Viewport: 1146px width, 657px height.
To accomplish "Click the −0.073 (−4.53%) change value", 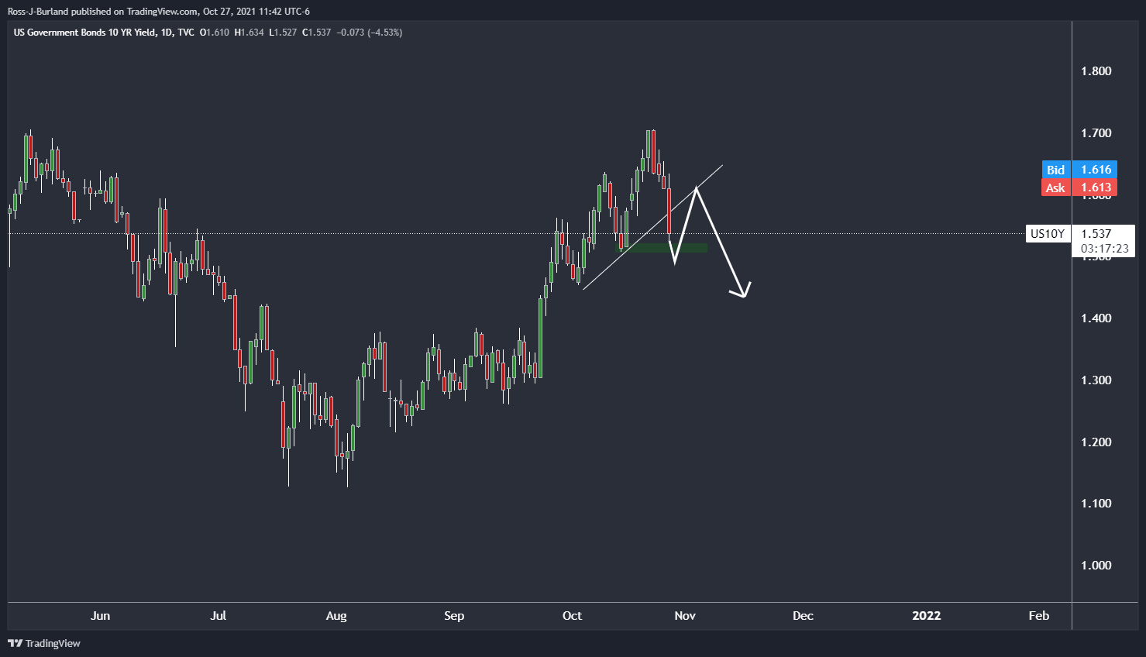I will 370,33.
